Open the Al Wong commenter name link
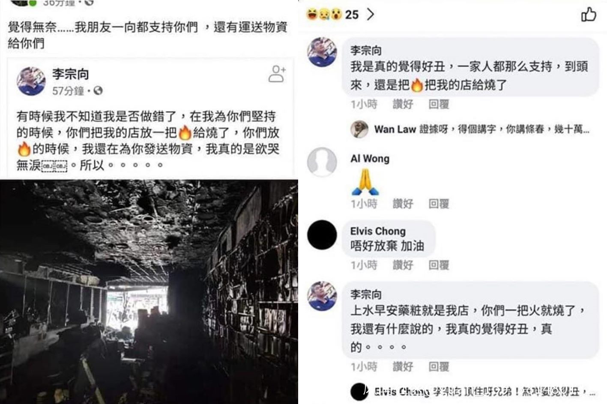The width and height of the screenshot is (607, 404). (370, 158)
